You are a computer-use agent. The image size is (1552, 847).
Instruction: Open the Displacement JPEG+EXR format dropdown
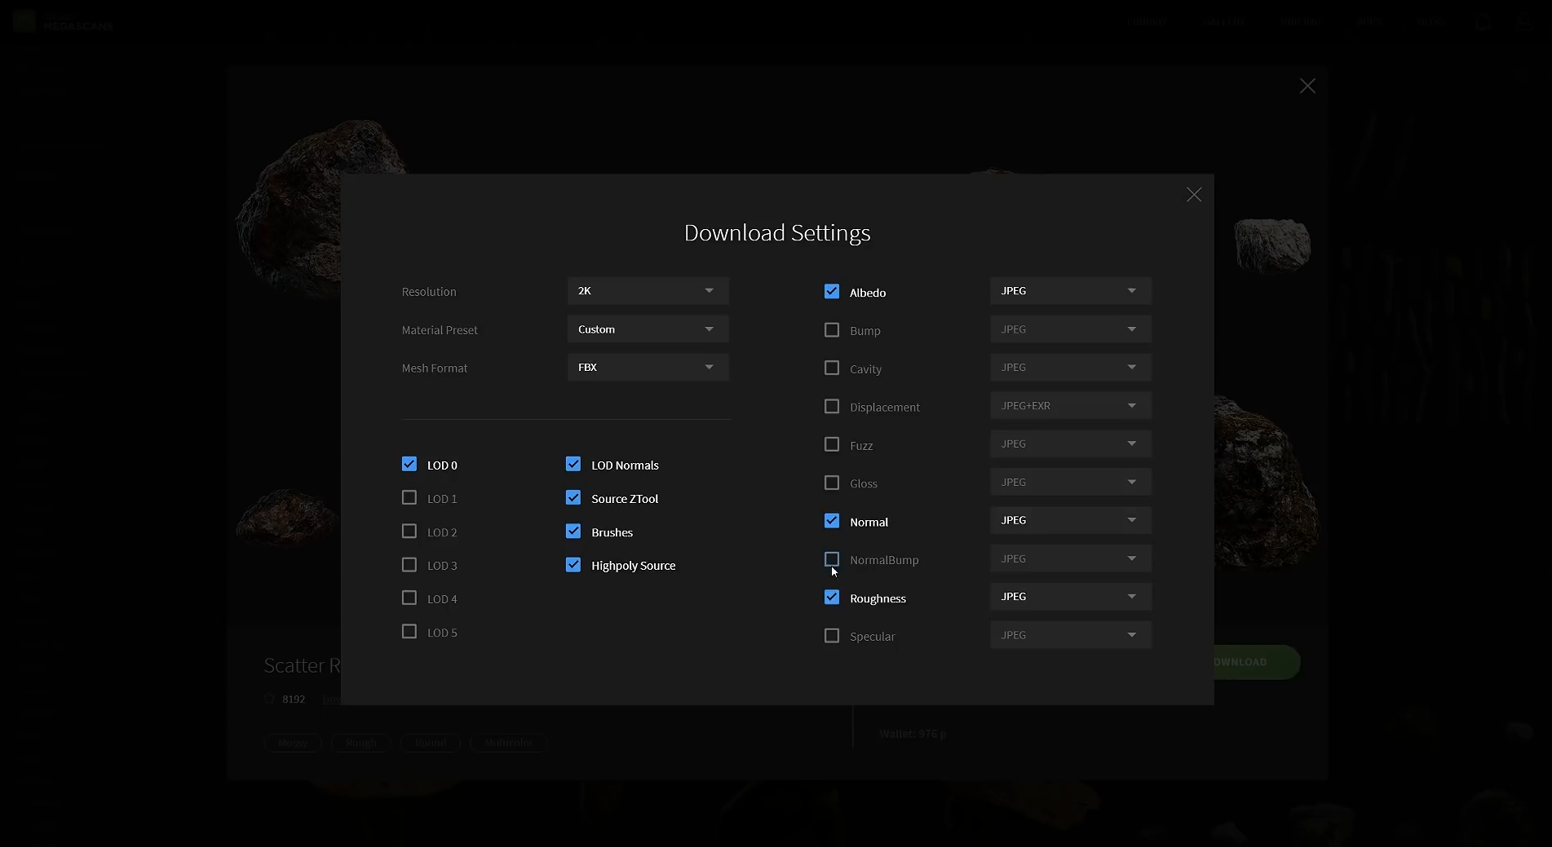[1069, 406]
